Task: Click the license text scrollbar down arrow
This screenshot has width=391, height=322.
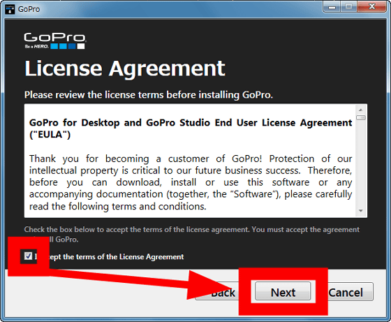Action: coord(360,211)
